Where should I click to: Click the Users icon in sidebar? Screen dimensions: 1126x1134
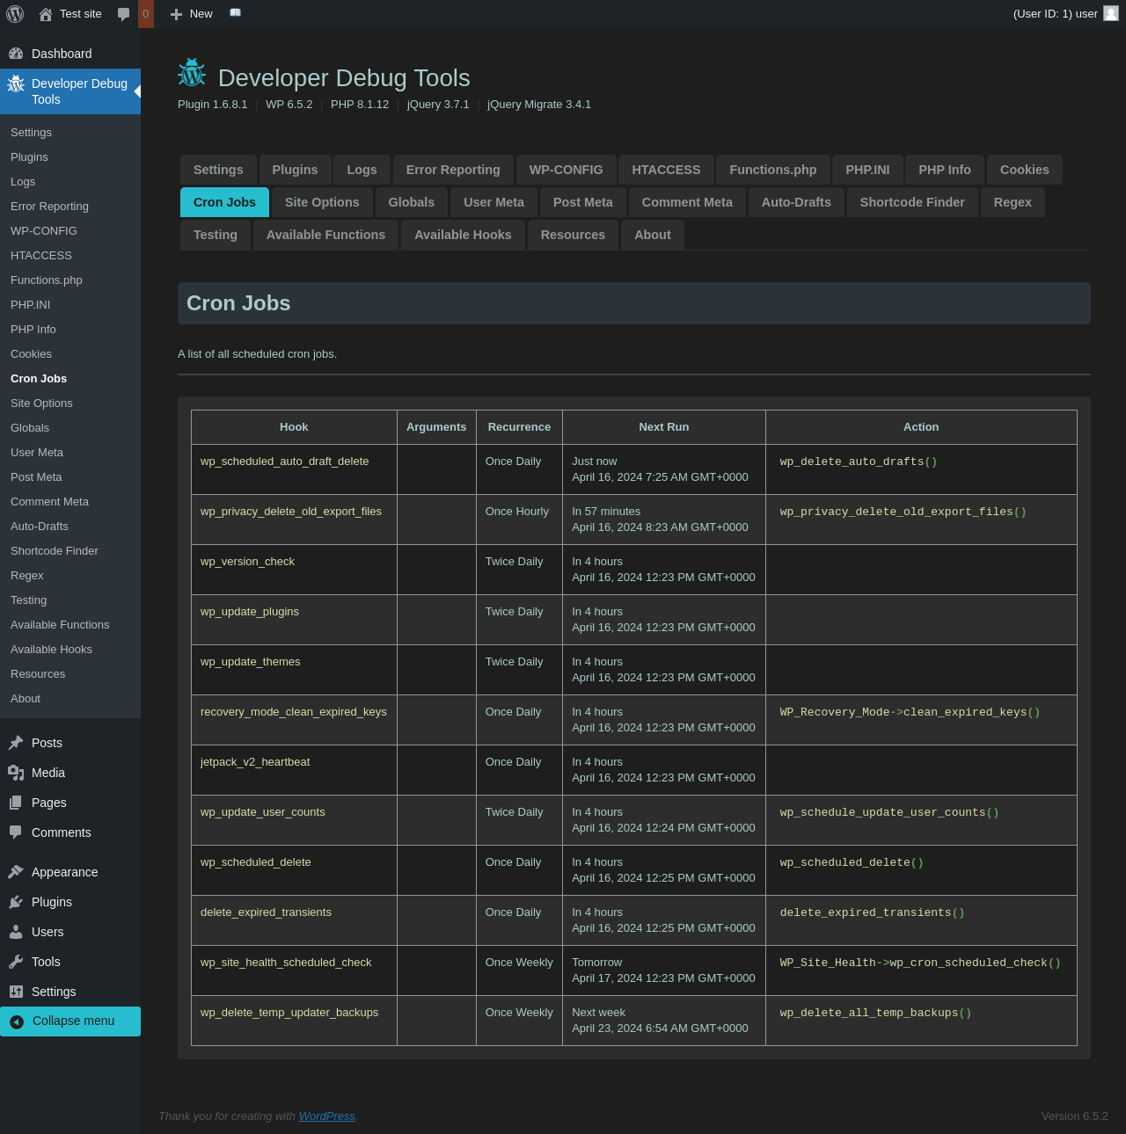click(x=16, y=932)
